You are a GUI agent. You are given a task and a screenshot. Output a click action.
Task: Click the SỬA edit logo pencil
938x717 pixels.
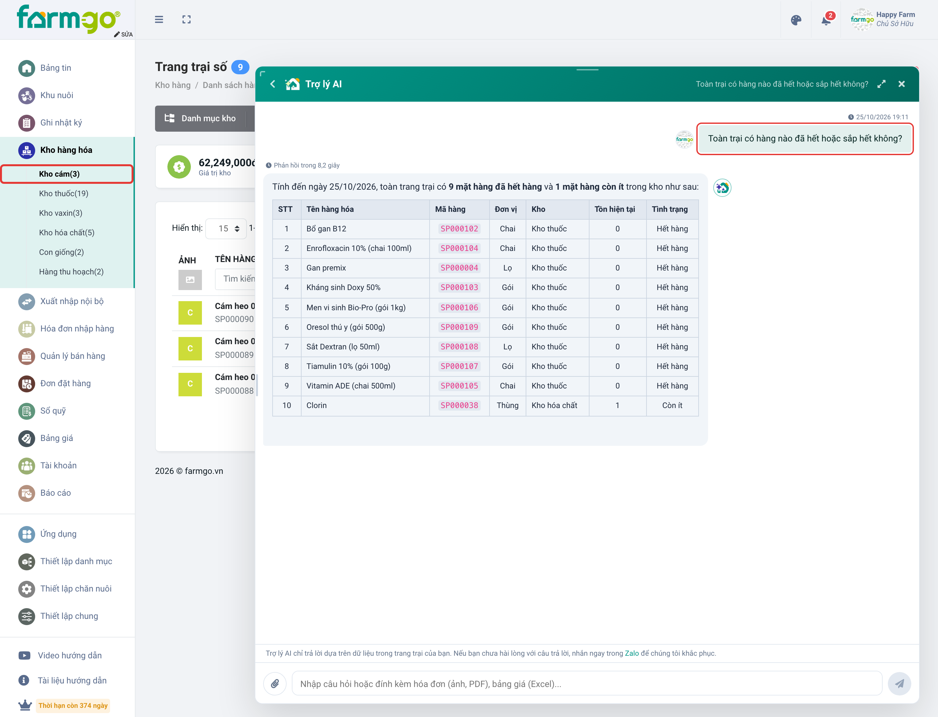click(123, 34)
